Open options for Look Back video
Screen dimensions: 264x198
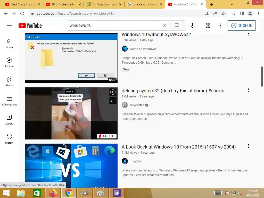coord(248,146)
